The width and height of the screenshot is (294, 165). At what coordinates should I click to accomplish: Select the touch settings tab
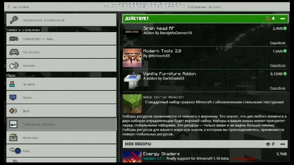point(61,66)
